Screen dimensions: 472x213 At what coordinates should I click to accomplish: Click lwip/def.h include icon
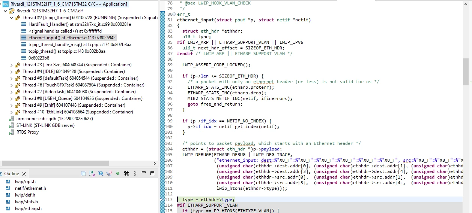point(8,195)
